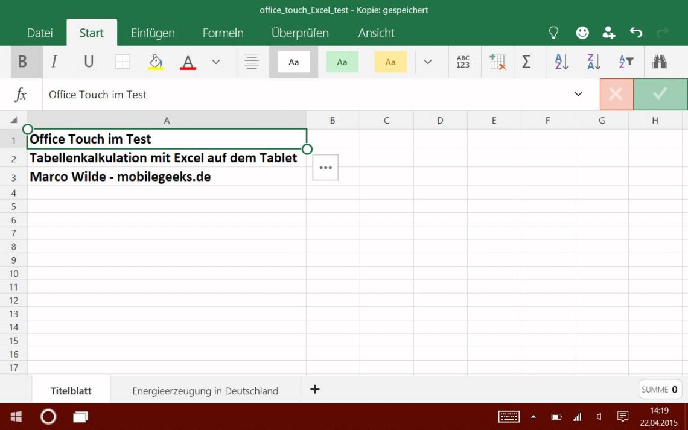Image resolution: width=688 pixels, height=430 pixels.
Task: Click the number format ABC 123 icon
Action: point(463,62)
